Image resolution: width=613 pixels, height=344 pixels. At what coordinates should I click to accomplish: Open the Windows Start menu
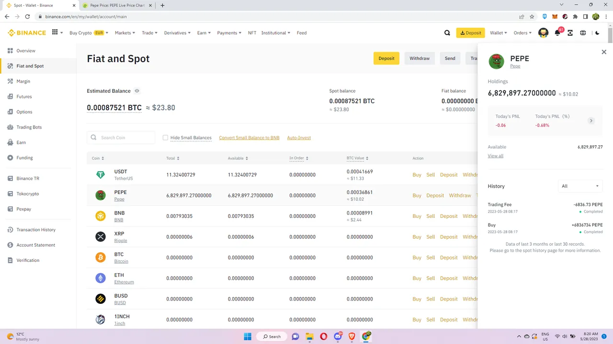248,336
